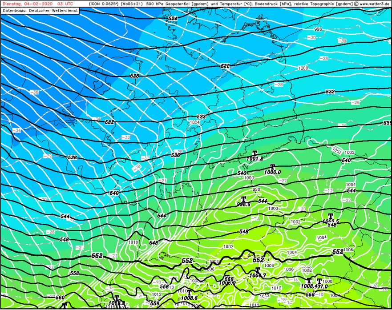Open the www.wetter3.de credit text
Viewport: 392px width, 310px height.
pyautogui.click(x=375, y=4)
